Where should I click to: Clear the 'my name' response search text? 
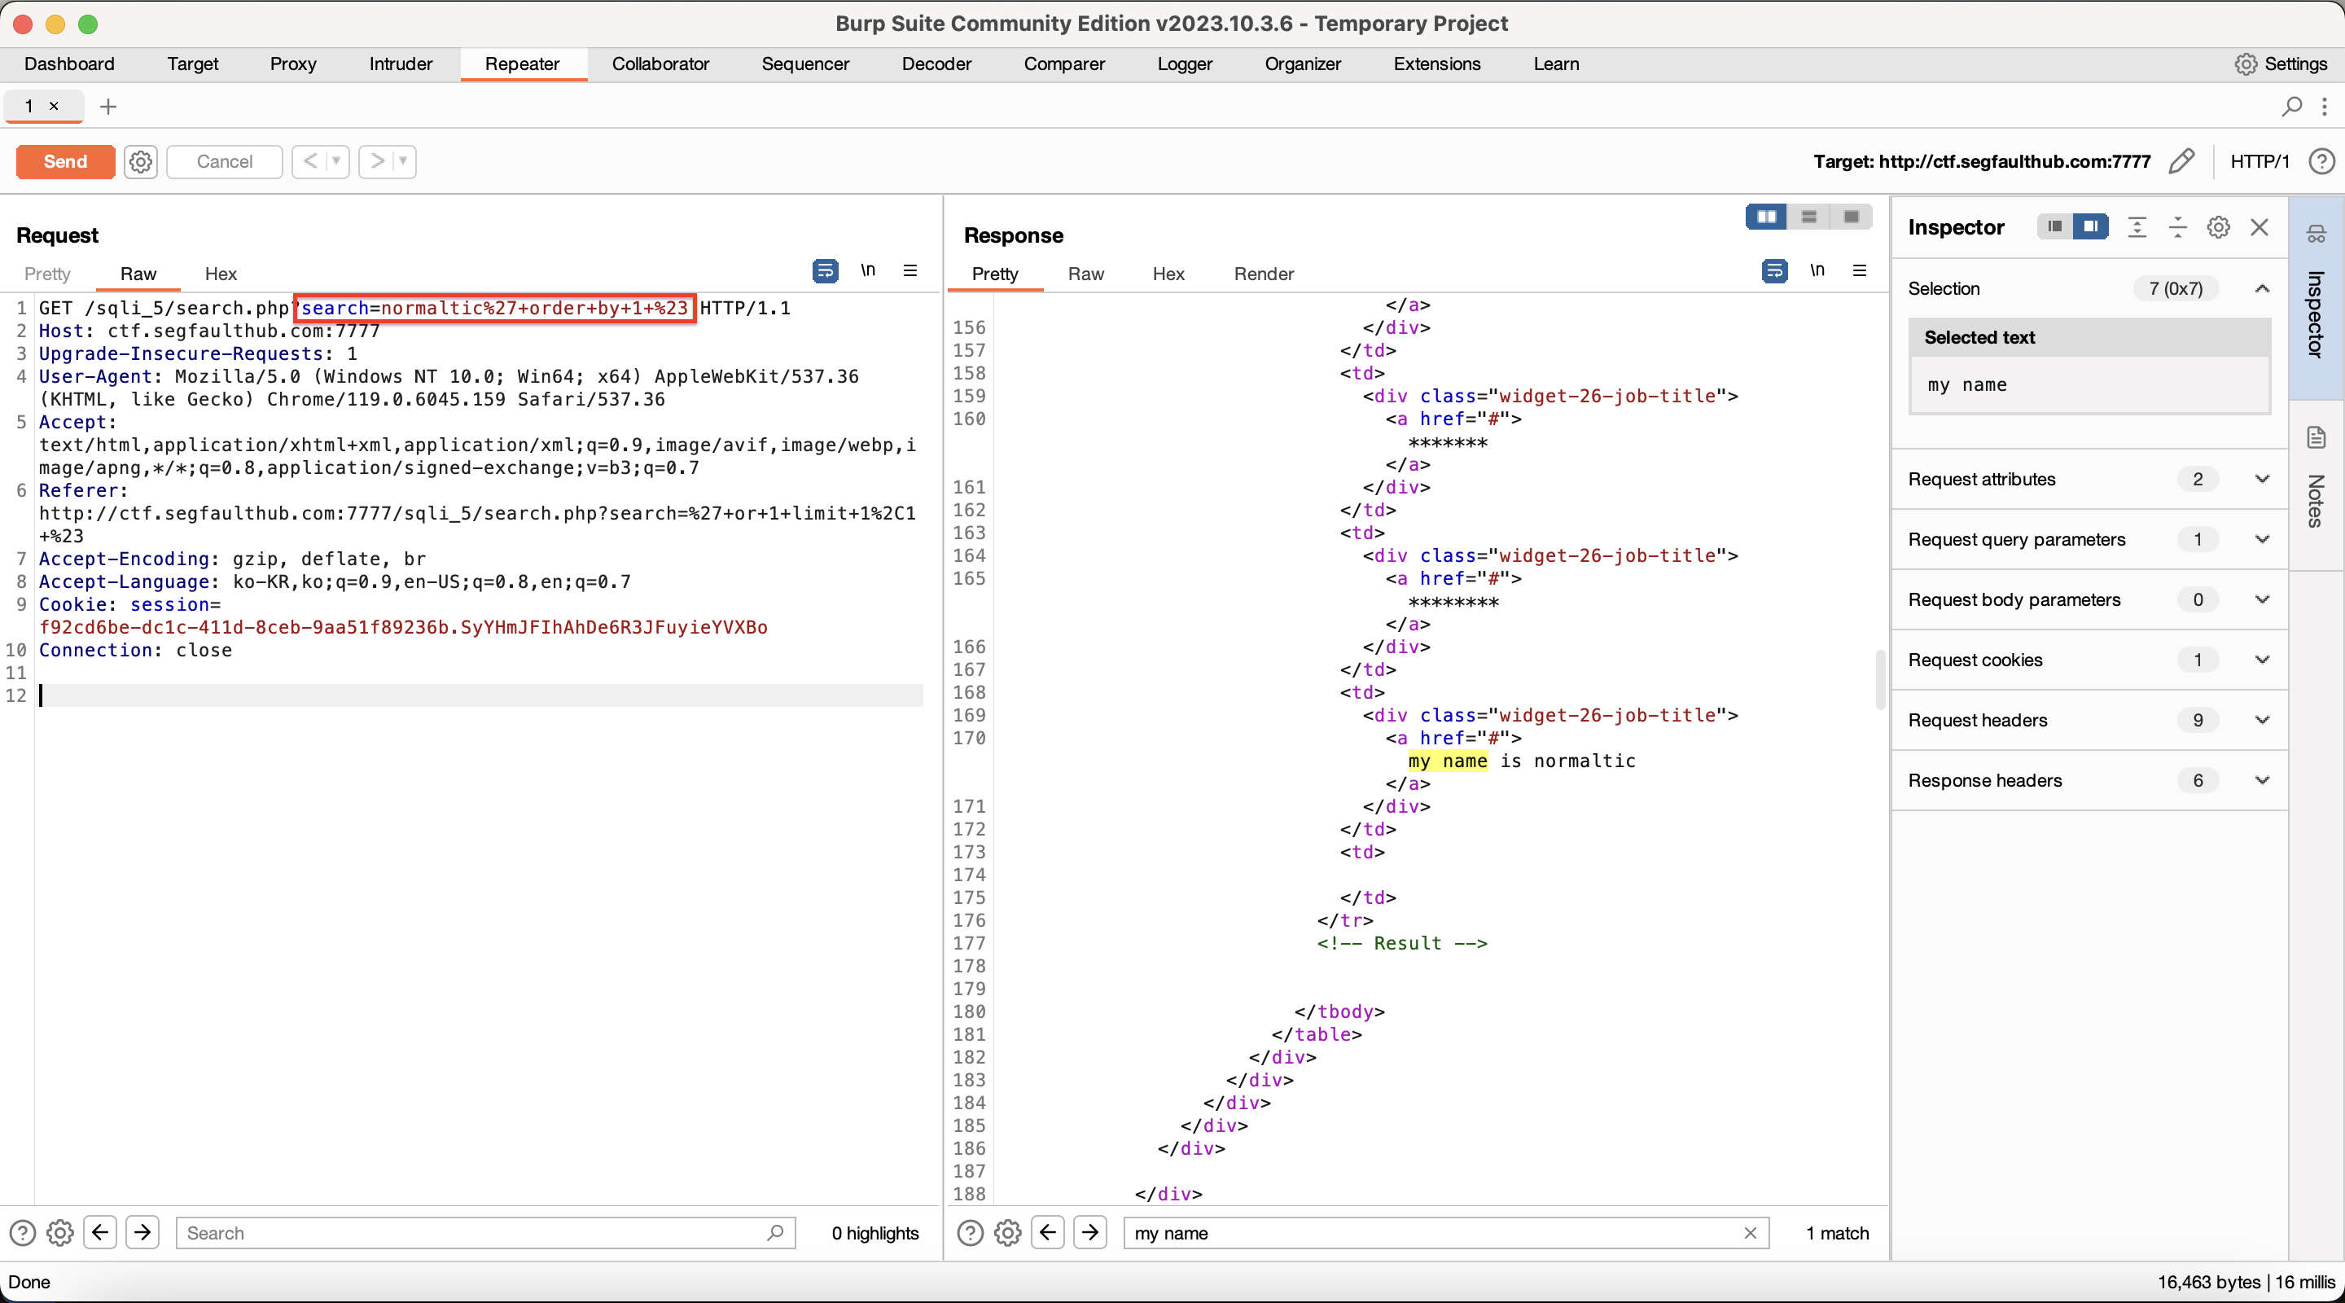1750,1233
